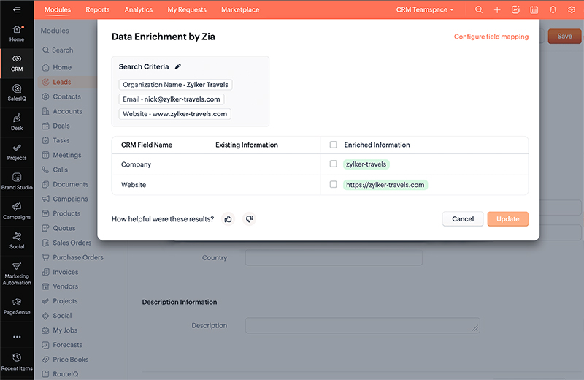Open the settings gear icon
The width and height of the screenshot is (584, 380).
tap(572, 10)
